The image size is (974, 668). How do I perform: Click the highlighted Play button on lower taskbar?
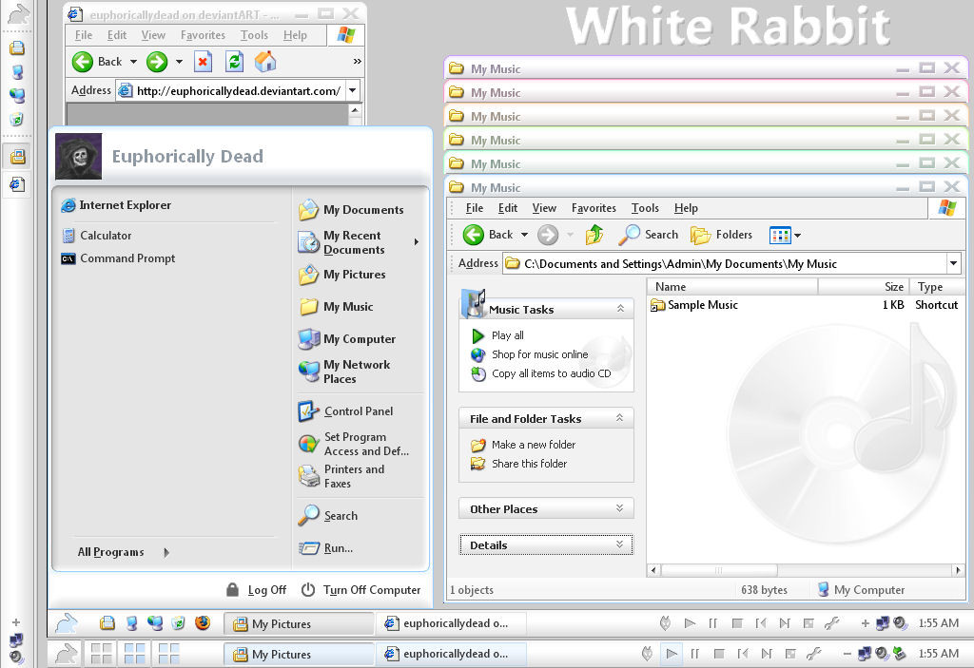pos(671,653)
